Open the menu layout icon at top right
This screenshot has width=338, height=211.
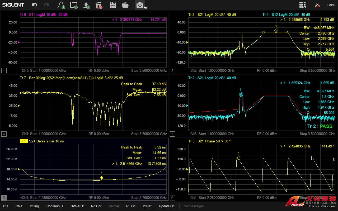click(303, 5)
